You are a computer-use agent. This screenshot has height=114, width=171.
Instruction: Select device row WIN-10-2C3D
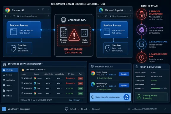tap(52, 83)
